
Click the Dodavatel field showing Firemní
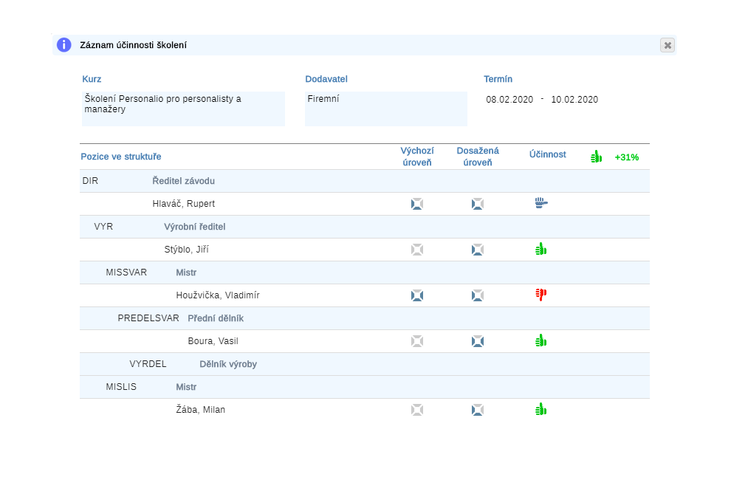coord(385,108)
